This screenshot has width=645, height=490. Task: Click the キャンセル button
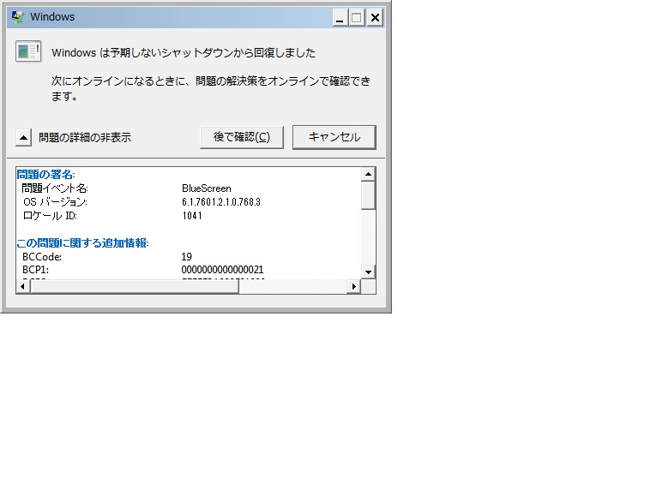[x=334, y=137]
